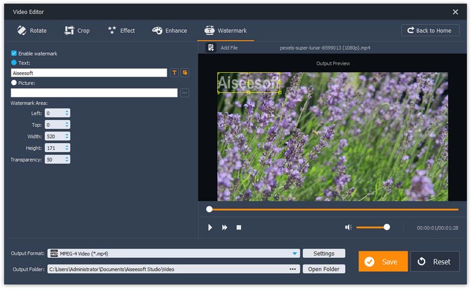Image resolution: width=471 pixels, height=289 pixels.
Task: Click Back to Home button
Action: pos(430,31)
